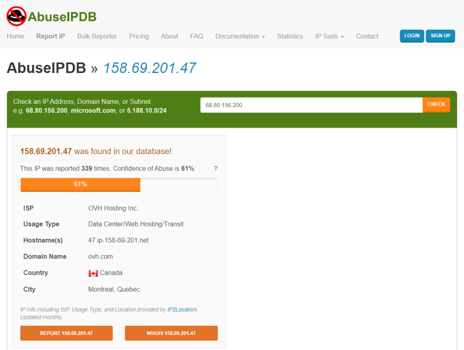Click the Usage Type label
464x350 pixels.
coord(41,224)
